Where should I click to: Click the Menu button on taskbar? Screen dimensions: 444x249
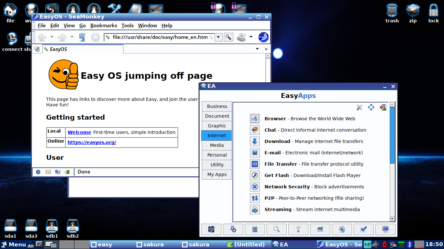[14, 244]
